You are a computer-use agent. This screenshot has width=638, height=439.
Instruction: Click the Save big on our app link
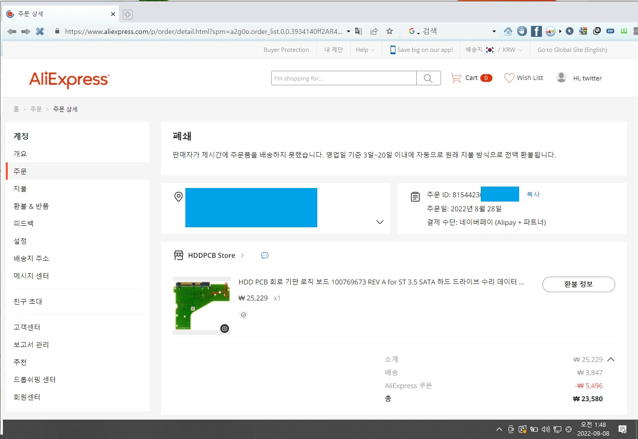[x=421, y=50]
